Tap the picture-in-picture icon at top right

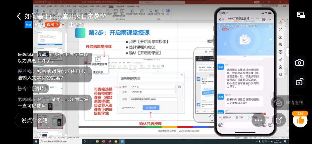301,15
